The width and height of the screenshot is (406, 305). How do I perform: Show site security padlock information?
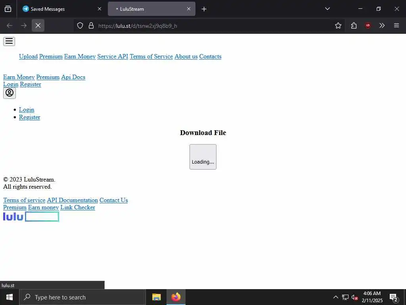tap(91, 25)
